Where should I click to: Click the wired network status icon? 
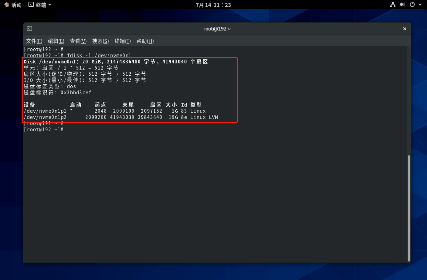[x=393, y=5]
